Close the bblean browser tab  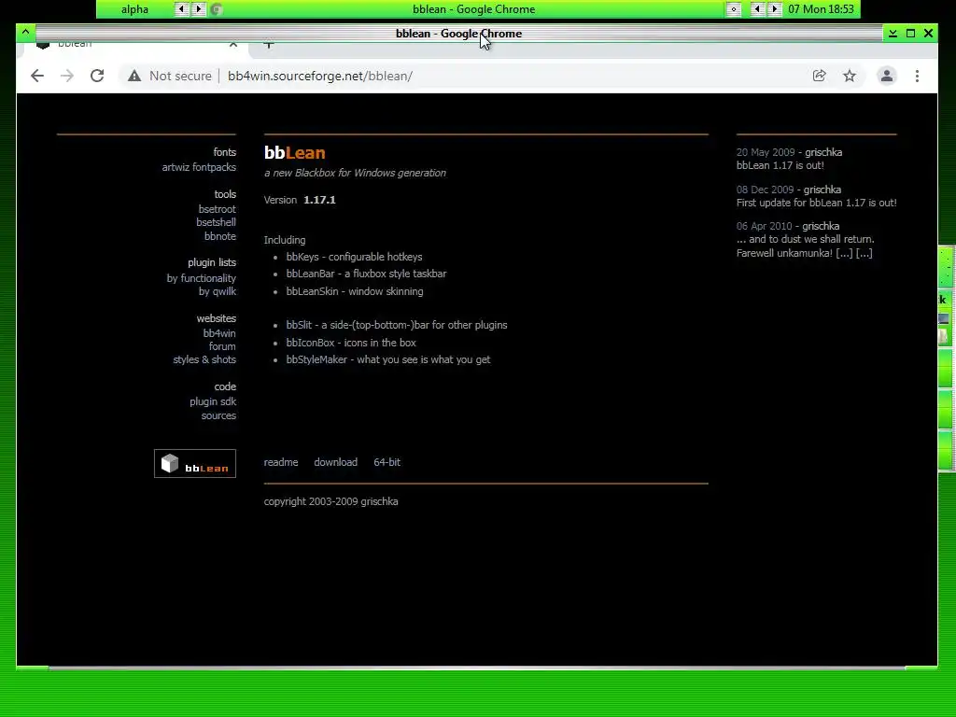[x=232, y=44]
